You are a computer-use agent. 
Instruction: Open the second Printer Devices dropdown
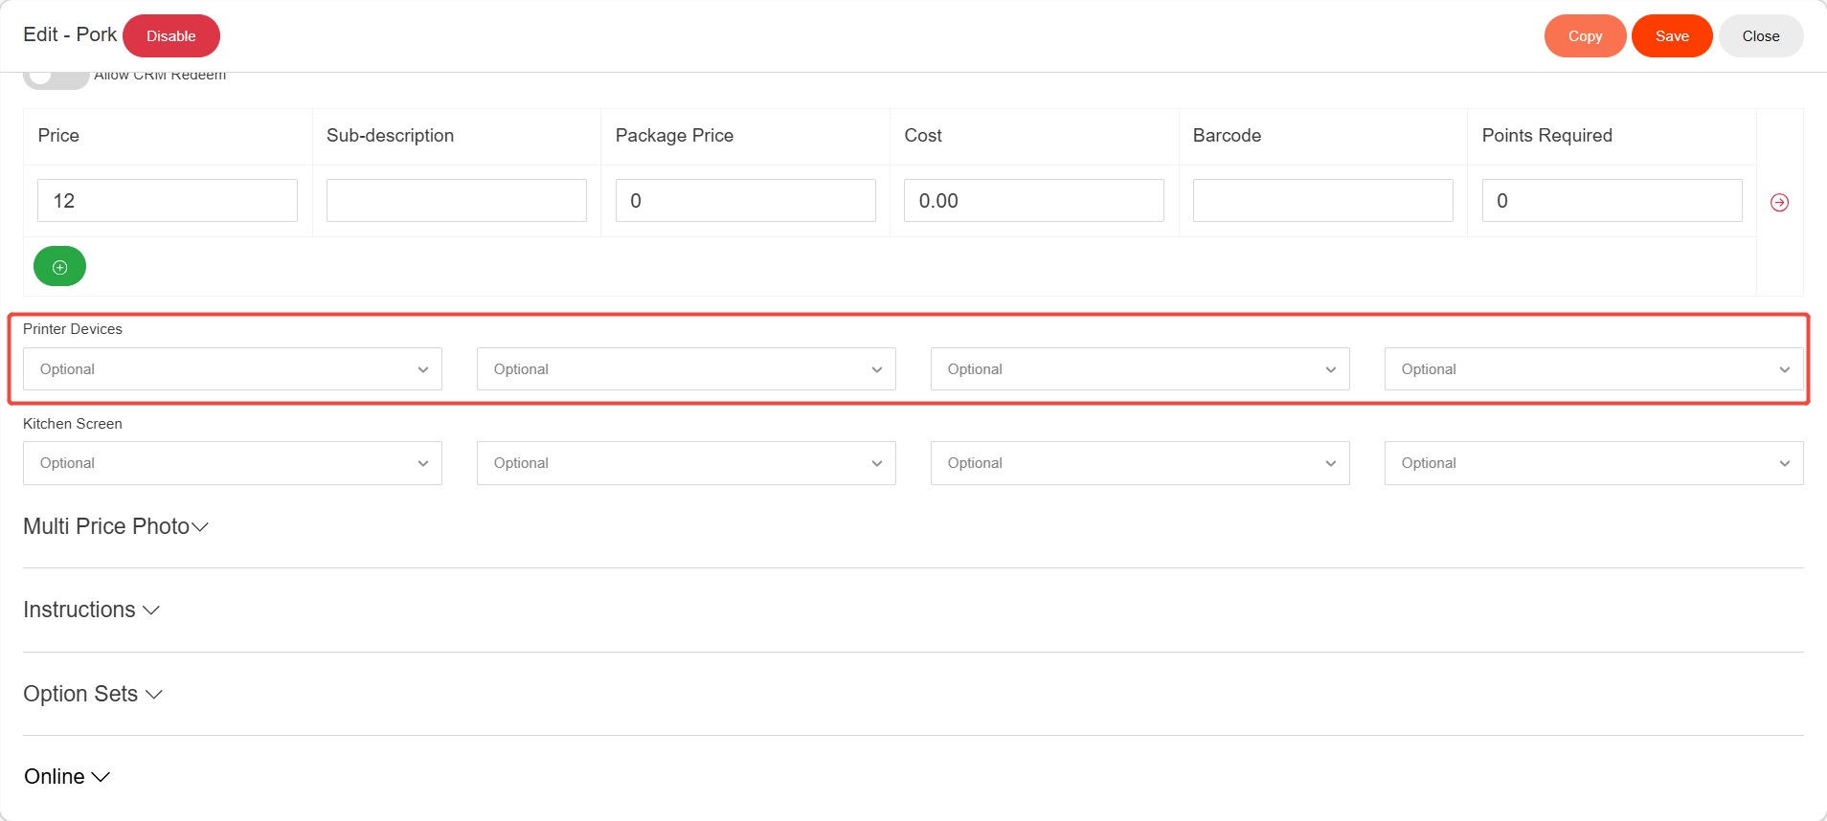[686, 369]
